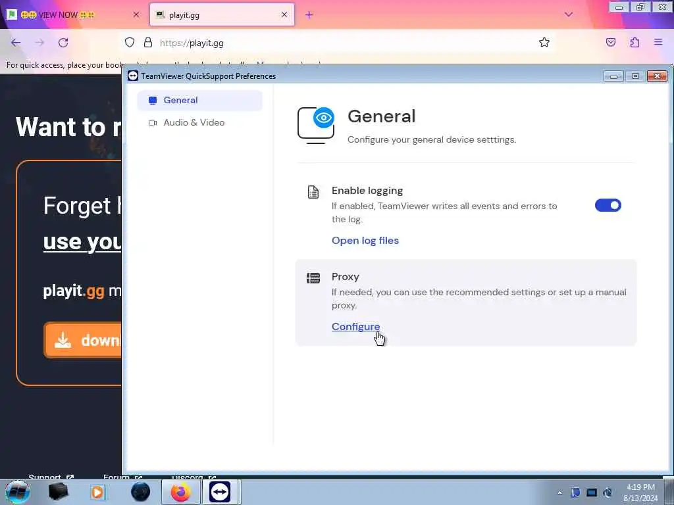Open Firefox extensions puzzle icon
674x505 pixels.
(x=635, y=43)
